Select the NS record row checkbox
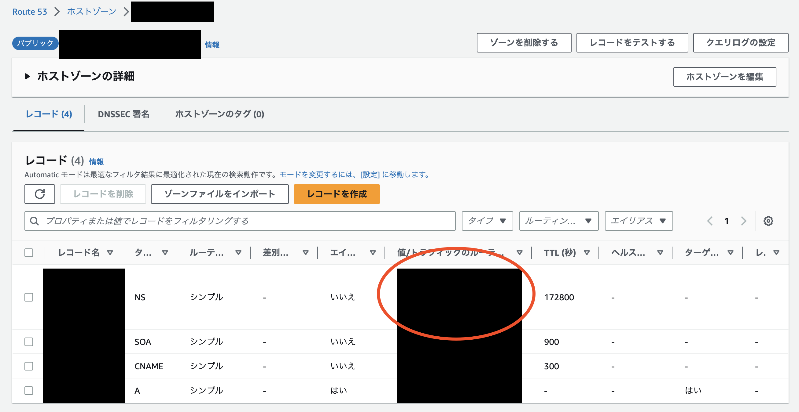This screenshot has height=412, width=799. 28,297
